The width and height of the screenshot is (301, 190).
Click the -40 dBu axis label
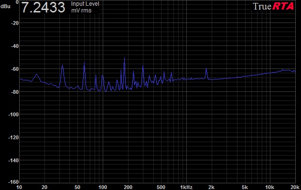pyautogui.click(x=15, y=46)
